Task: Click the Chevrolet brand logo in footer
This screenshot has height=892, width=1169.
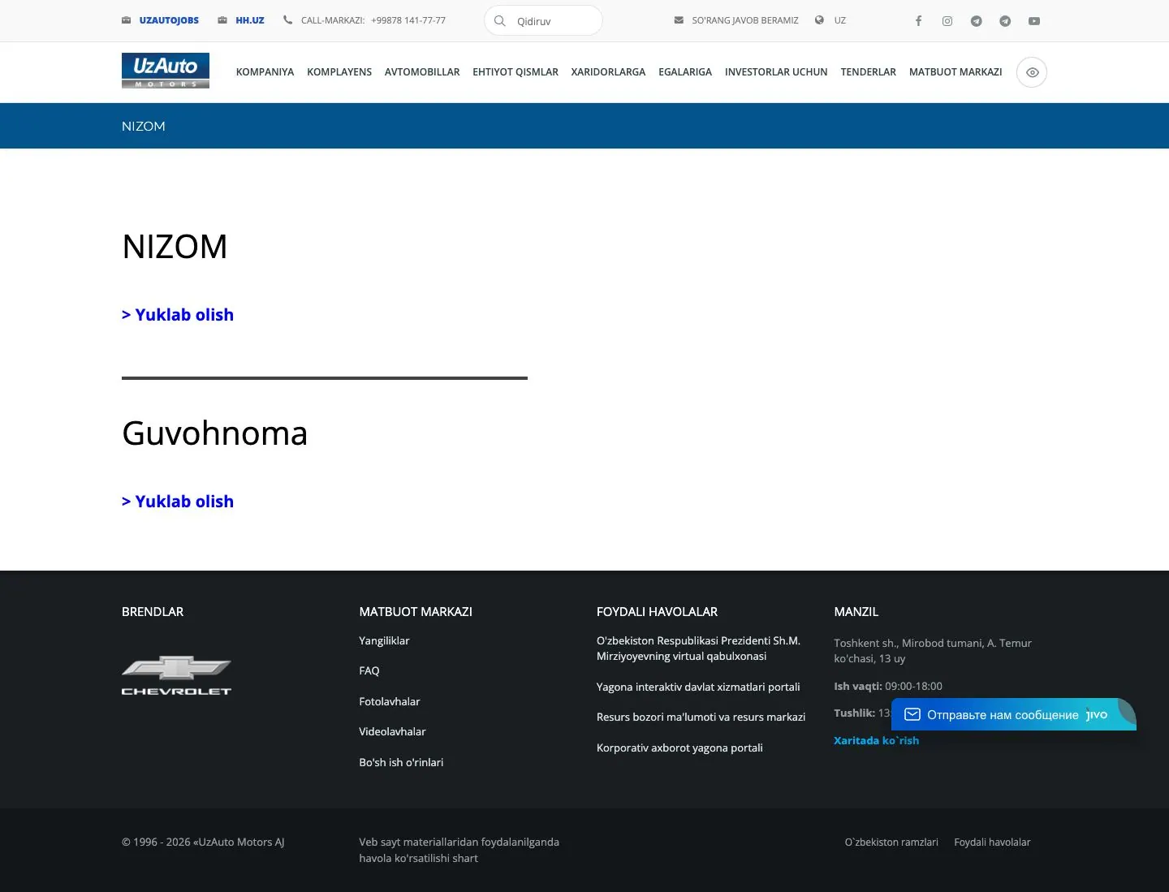Action: [x=176, y=675]
